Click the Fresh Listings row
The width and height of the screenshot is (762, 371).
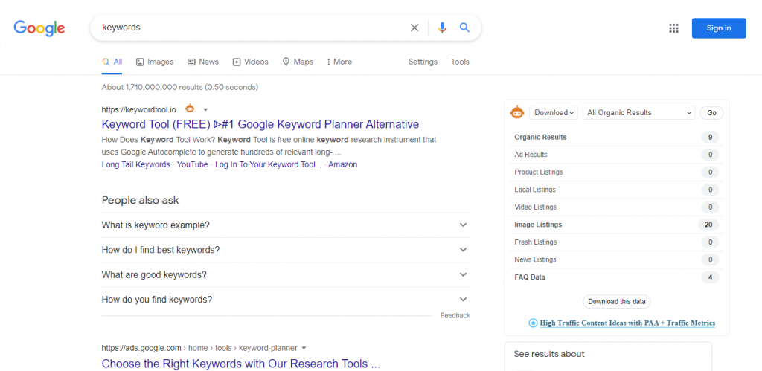[616, 242]
